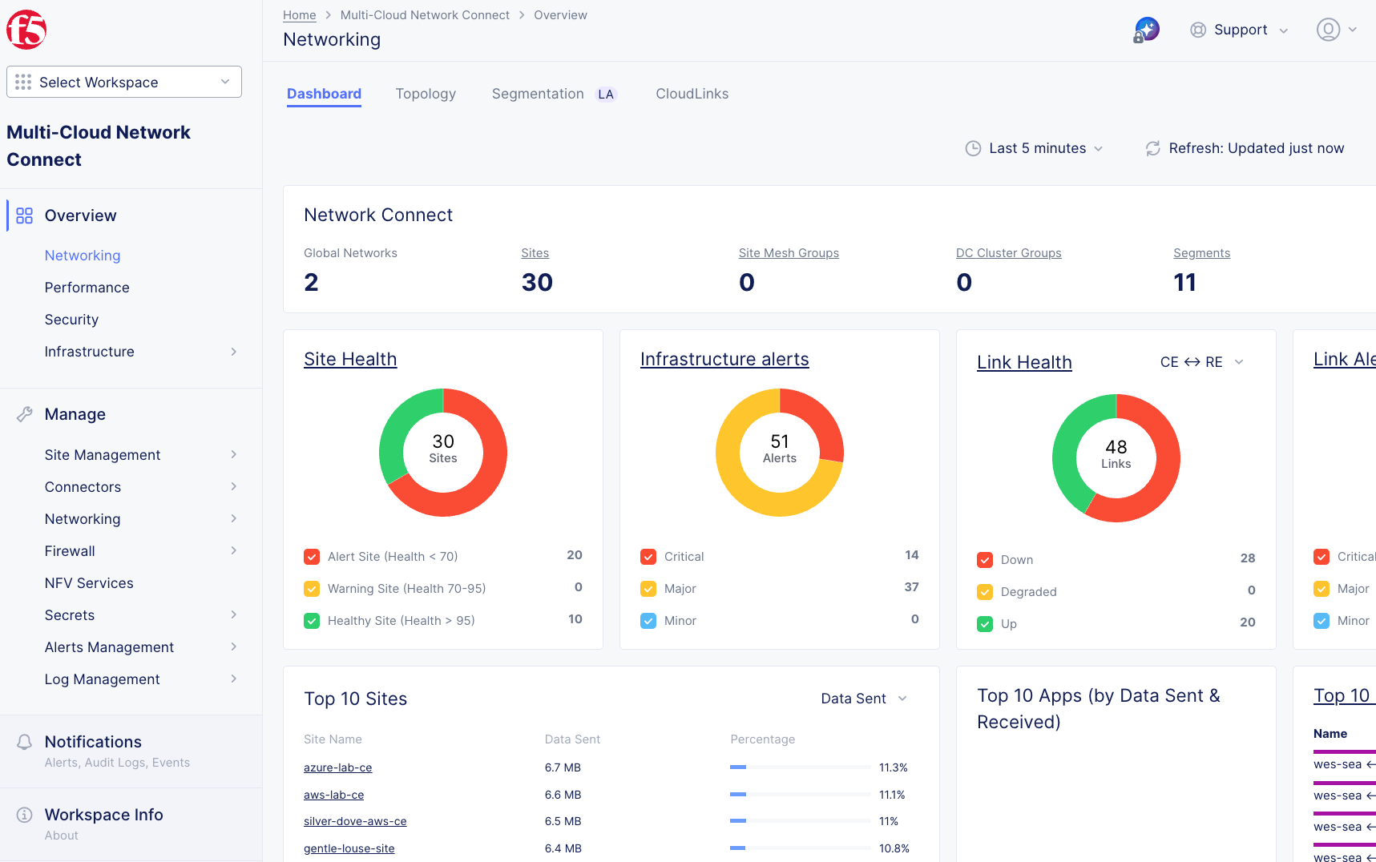This screenshot has height=862, width=1376.
Task: Toggle the Up checkbox in Link Health
Action: tap(985, 624)
